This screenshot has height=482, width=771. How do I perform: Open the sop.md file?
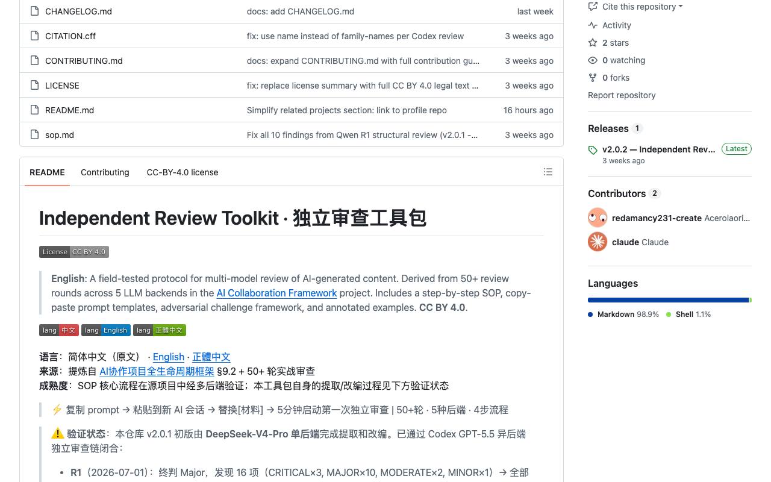pyautogui.click(x=60, y=135)
